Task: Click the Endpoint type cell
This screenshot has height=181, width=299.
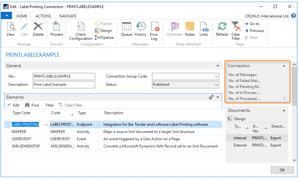Action: pyautogui.click(x=84, y=125)
